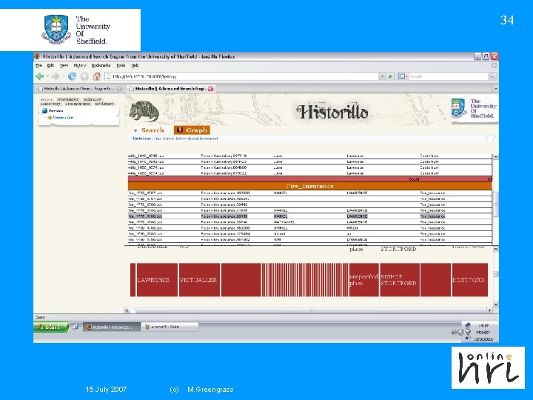
Task: Select the active Historillo browser tab
Action: point(170,88)
